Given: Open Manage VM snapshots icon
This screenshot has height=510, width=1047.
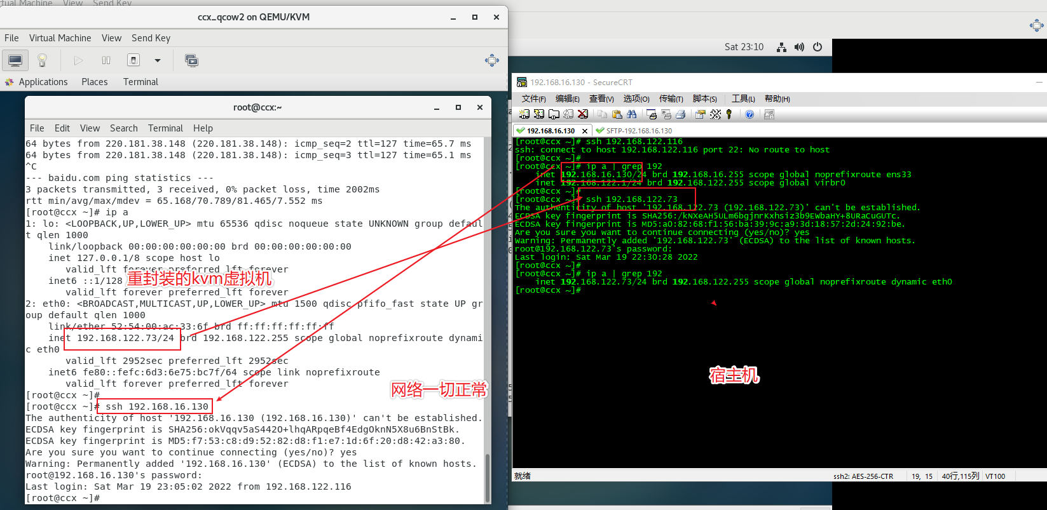Looking at the screenshot, I should point(191,60).
